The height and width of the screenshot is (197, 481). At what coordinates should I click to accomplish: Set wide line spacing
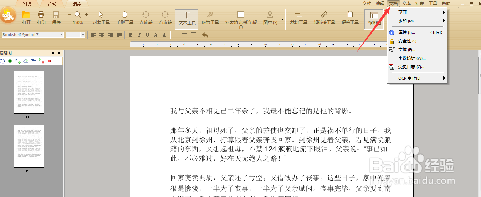pyautogui.click(x=193, y=35)
